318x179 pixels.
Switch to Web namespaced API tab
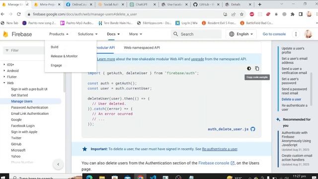click(142, 48)
